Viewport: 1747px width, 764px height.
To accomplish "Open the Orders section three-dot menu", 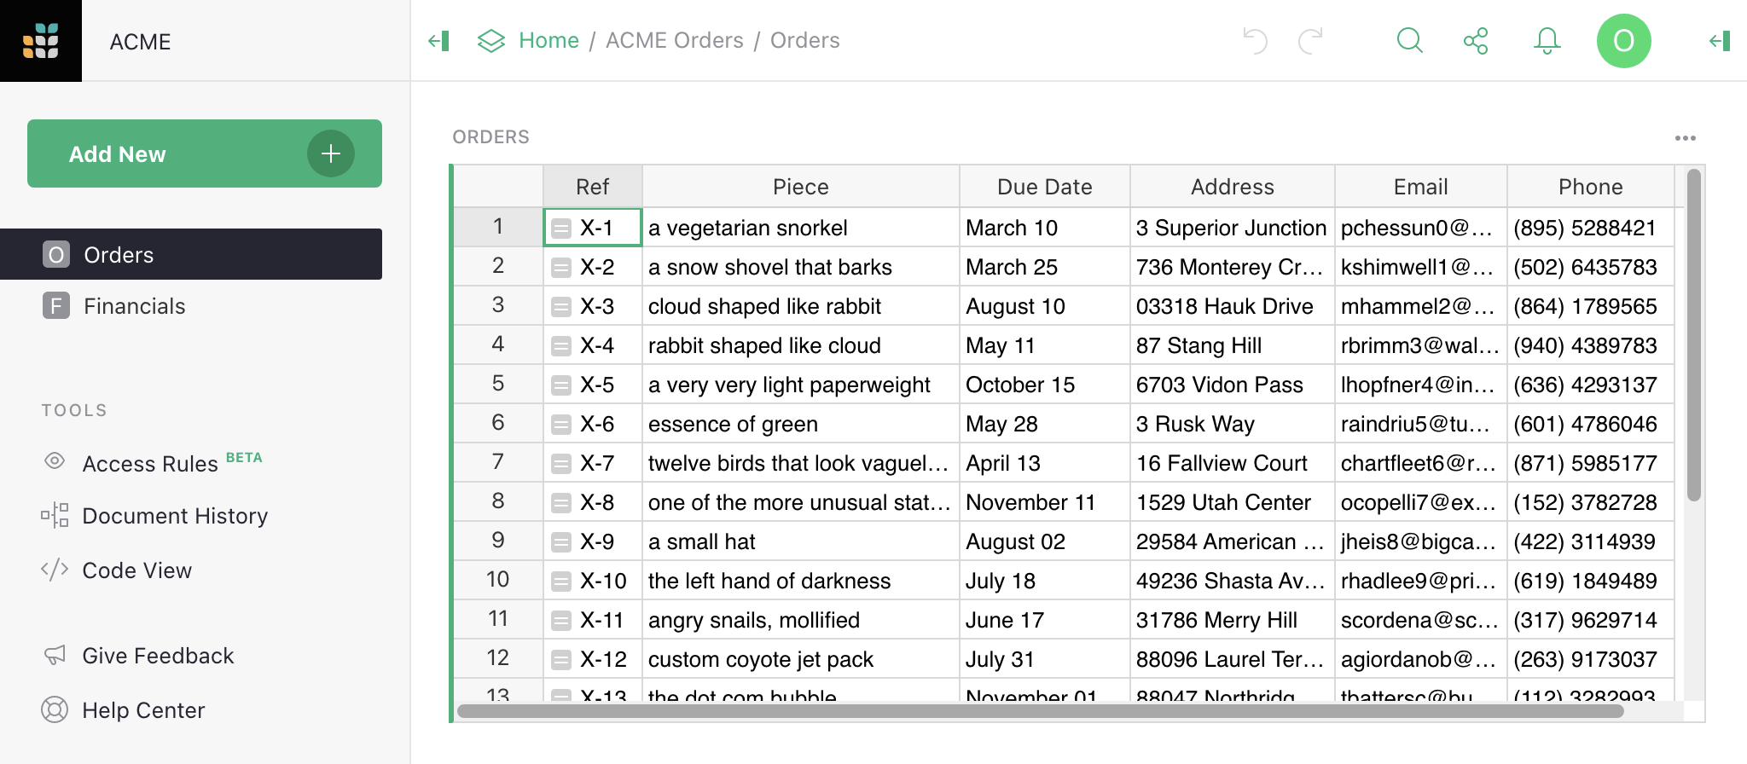I will 1685,138.
